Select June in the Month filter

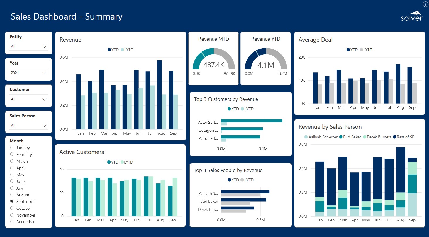(x=12, y=181)
